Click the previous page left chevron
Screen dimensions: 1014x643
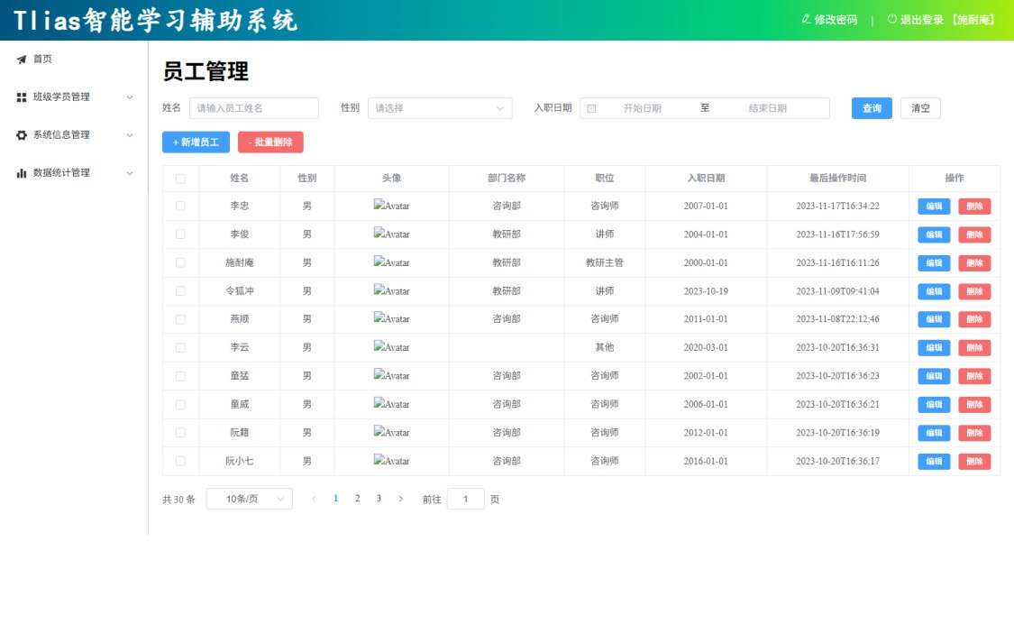[x=315, y=499]
